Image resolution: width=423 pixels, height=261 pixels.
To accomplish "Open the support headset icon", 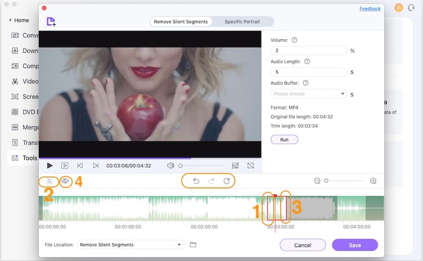I will 411,7.
